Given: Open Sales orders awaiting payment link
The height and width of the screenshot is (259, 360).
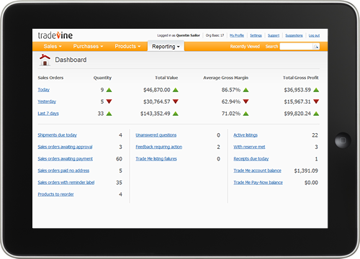Looking at the screenshot, I should (x=66, y=159).
